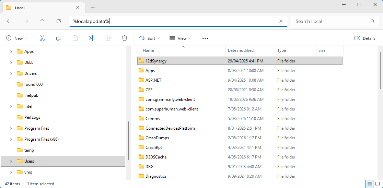Click the Refresh arrow button
383x188 pixels.
point(59,21)
